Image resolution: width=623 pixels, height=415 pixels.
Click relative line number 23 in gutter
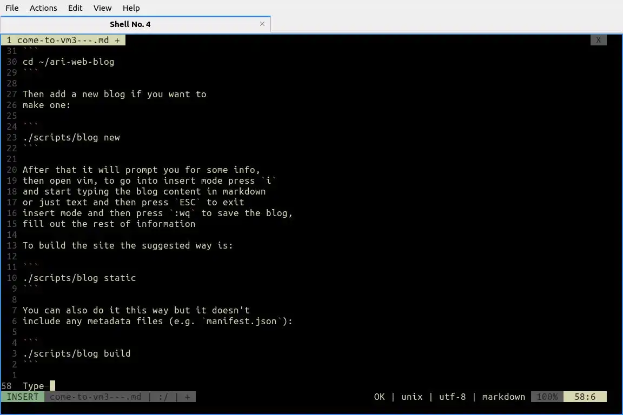point(11,137)
